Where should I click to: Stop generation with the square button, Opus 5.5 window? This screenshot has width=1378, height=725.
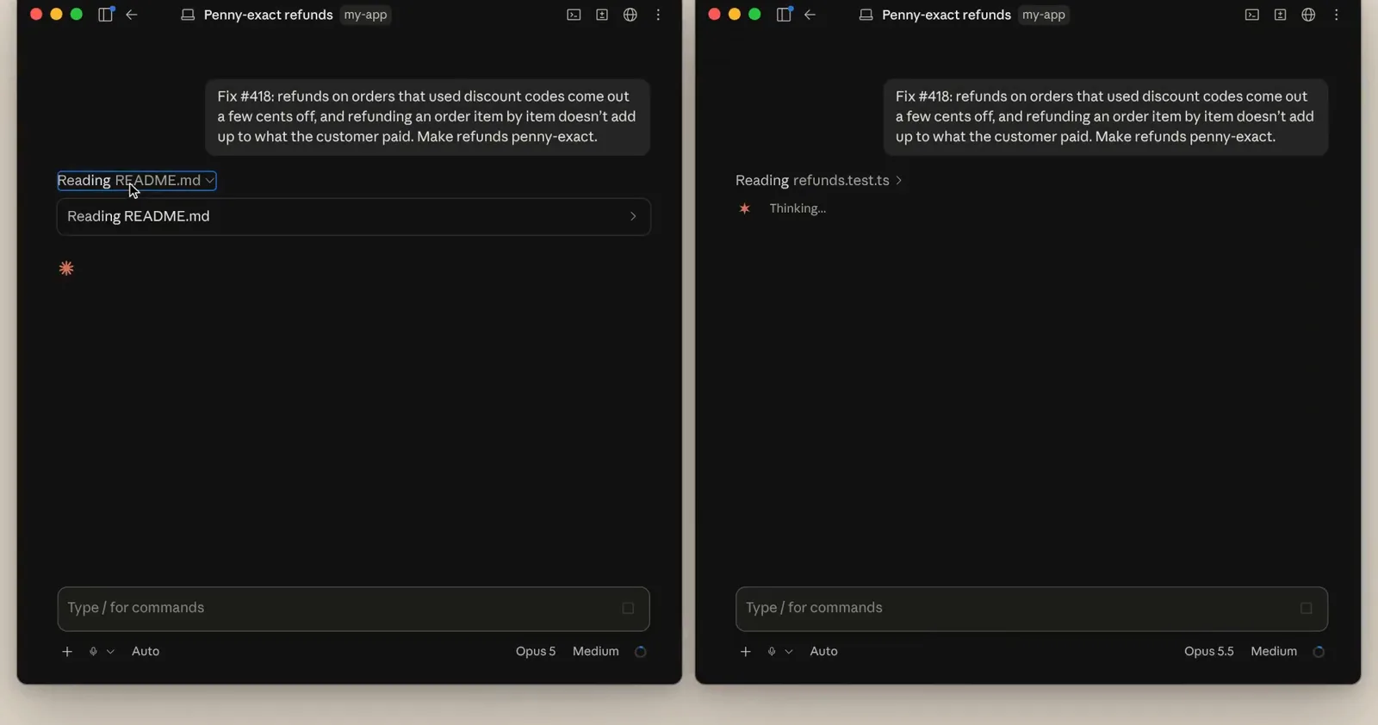pos(1307,609)
